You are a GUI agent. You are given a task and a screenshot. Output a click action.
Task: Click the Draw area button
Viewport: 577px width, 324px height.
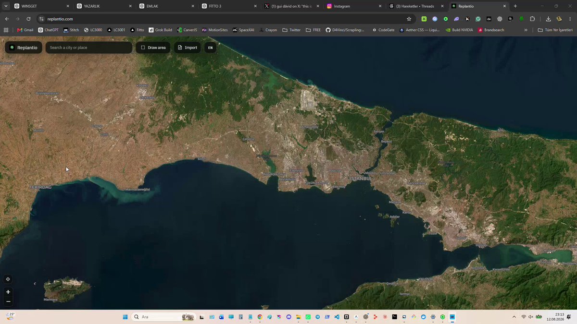[153, 48]
